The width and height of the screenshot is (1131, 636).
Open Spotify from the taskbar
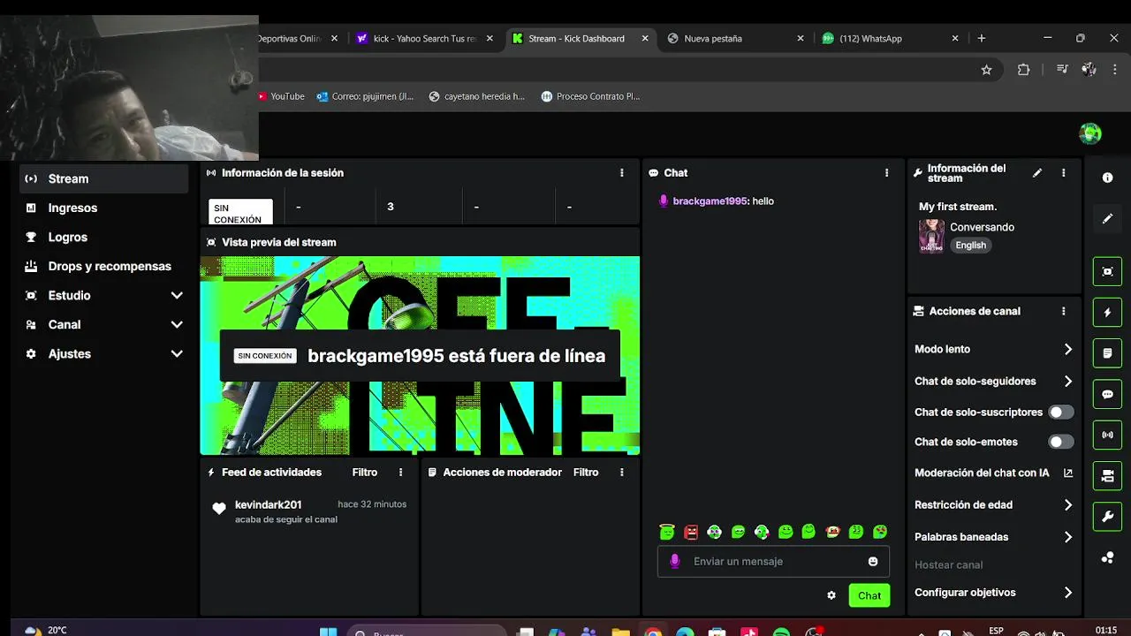[781, 632]
